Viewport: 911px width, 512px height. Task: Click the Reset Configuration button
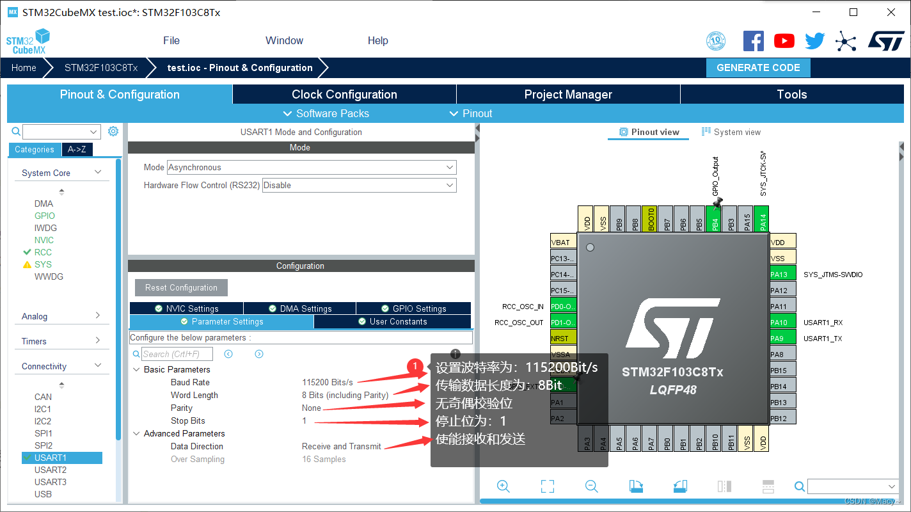tap(181, 287)
